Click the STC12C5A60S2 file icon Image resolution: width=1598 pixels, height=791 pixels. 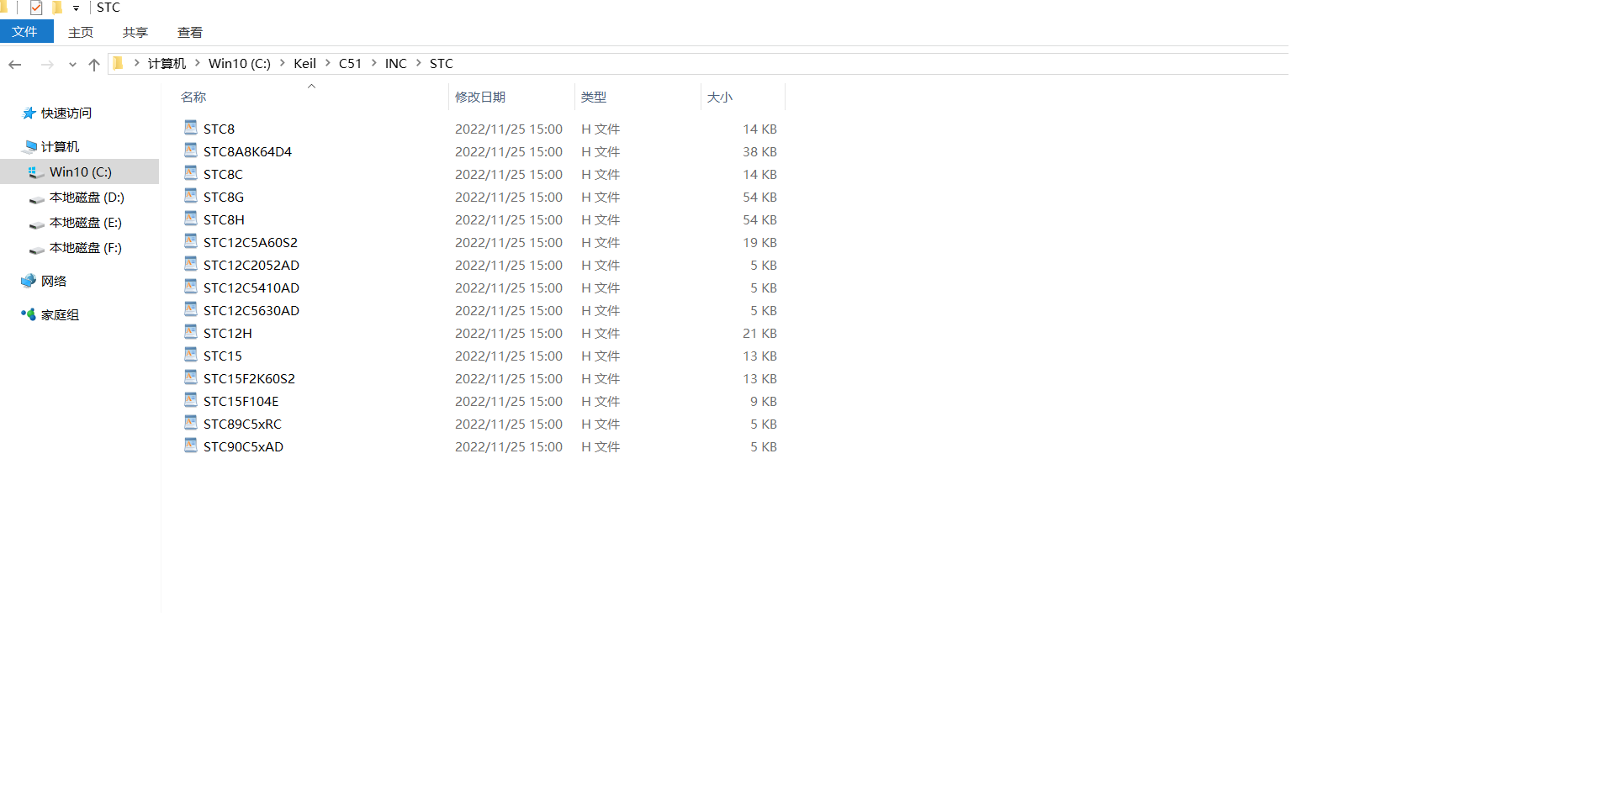pyautogui.click(x=191, y=241)
